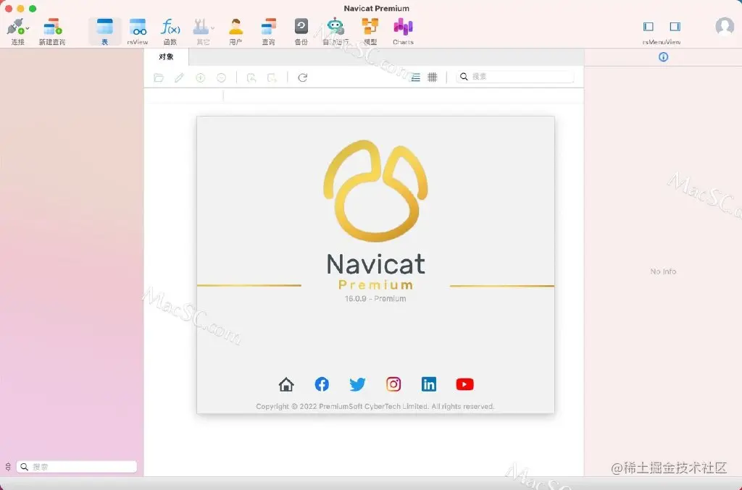Open the 连接 dropdown arrow
This screenshot has height=490, width=742.
coord(28,28)
